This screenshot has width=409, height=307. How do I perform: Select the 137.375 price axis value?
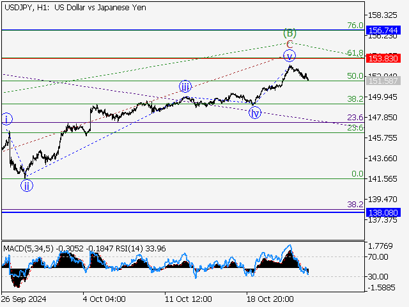coord(382,220)
